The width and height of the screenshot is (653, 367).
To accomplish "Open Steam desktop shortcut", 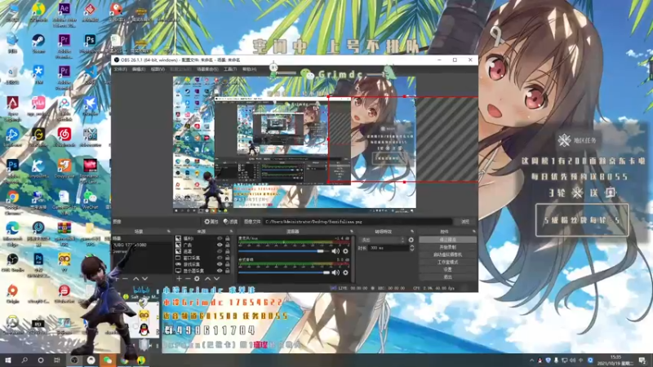I will click(38, 43).
